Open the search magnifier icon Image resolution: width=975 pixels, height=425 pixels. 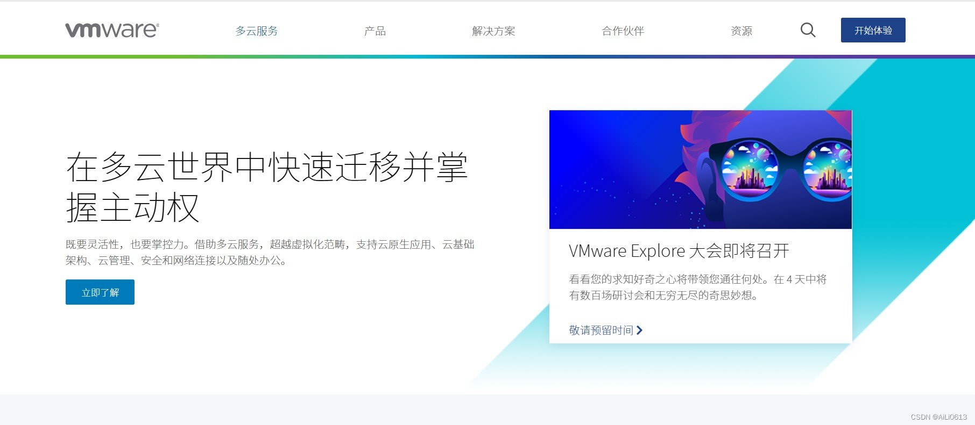(808, 30)
